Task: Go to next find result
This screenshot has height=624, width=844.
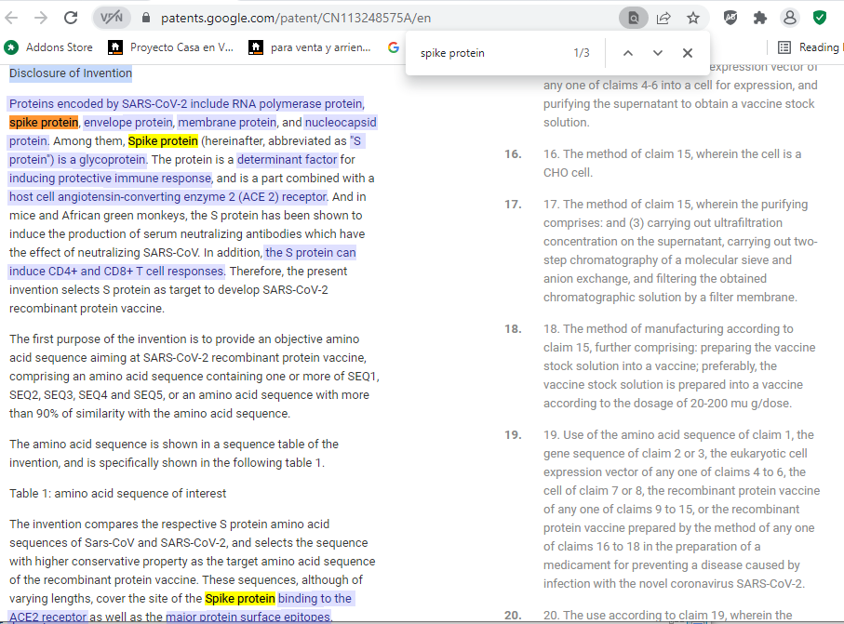Action: [x=658, y=53]
